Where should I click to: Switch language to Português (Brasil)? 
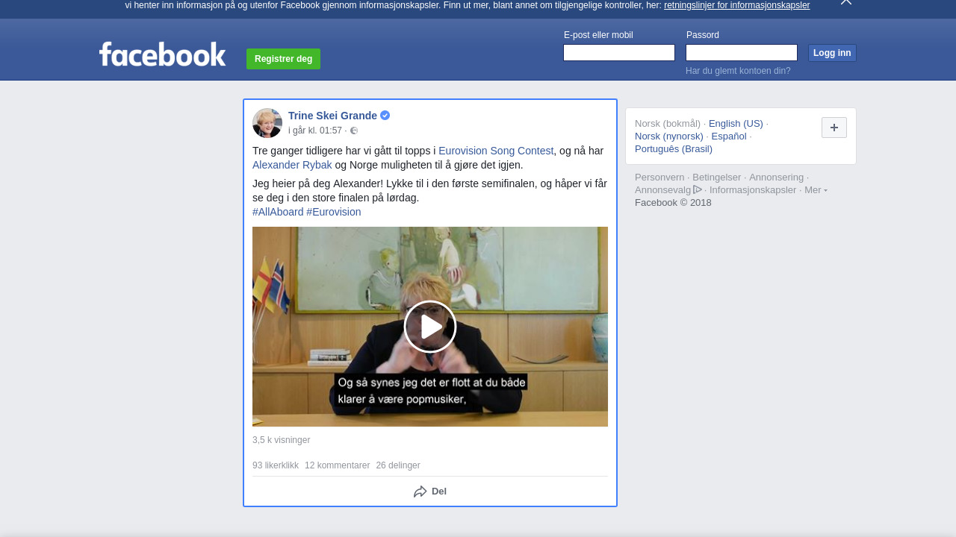pyautogui.click(x=674, y=149)
